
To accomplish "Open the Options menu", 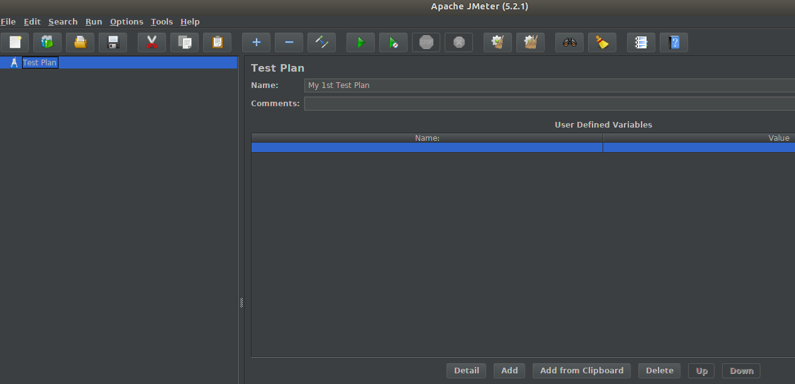I will tap(126, 21).
